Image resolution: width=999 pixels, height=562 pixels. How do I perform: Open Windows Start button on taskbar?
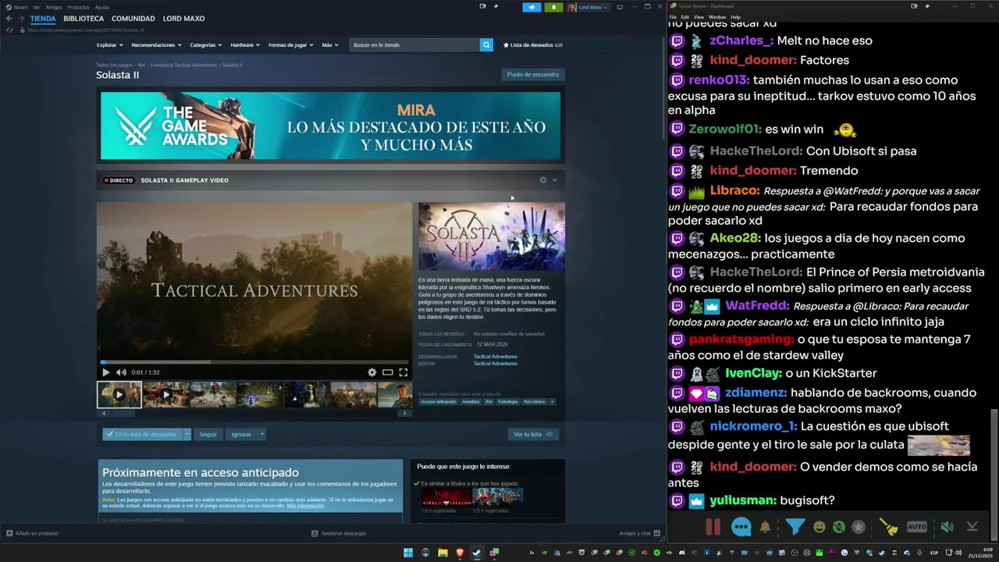408,553
